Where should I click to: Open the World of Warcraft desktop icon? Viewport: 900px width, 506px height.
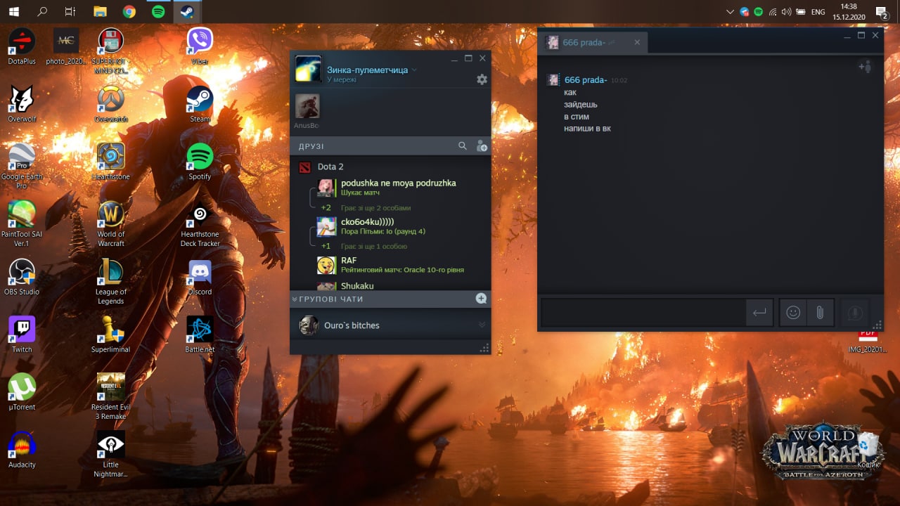[111, 224]
